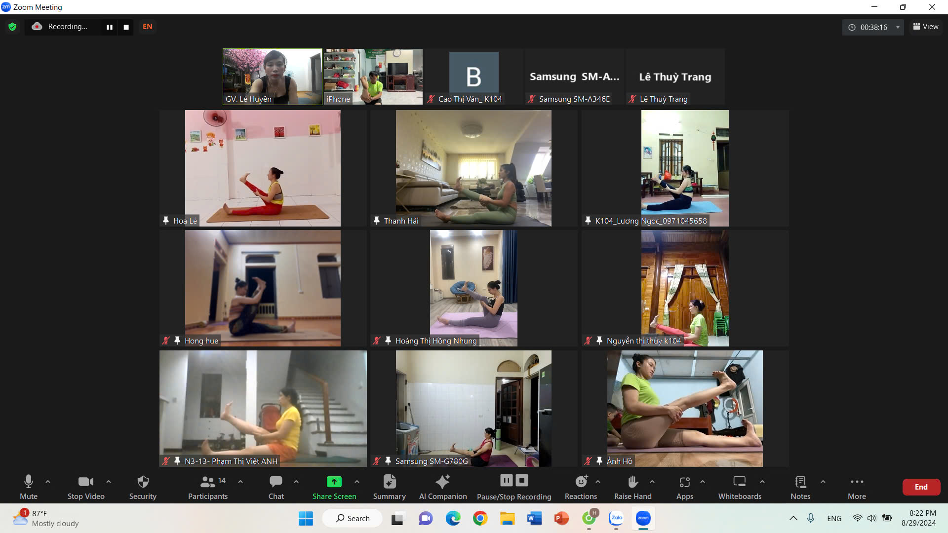Open the Participants list showing 14
Screen dimensions: 948x533
(208, 486)
